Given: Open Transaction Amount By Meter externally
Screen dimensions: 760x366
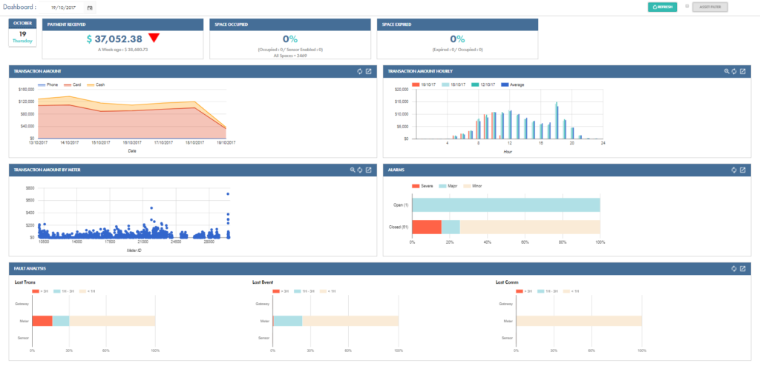Looking at the screenshot, I should tap(369, 170).
